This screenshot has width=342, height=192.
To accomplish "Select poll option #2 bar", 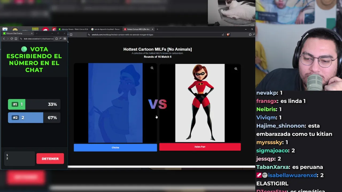I will tap(34, 118).
